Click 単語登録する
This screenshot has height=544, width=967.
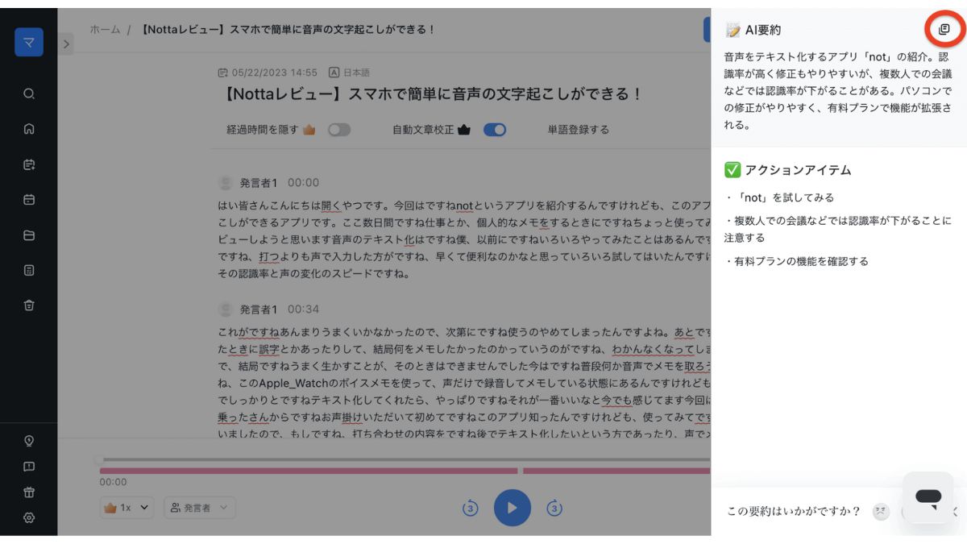[x=579, y=130]
